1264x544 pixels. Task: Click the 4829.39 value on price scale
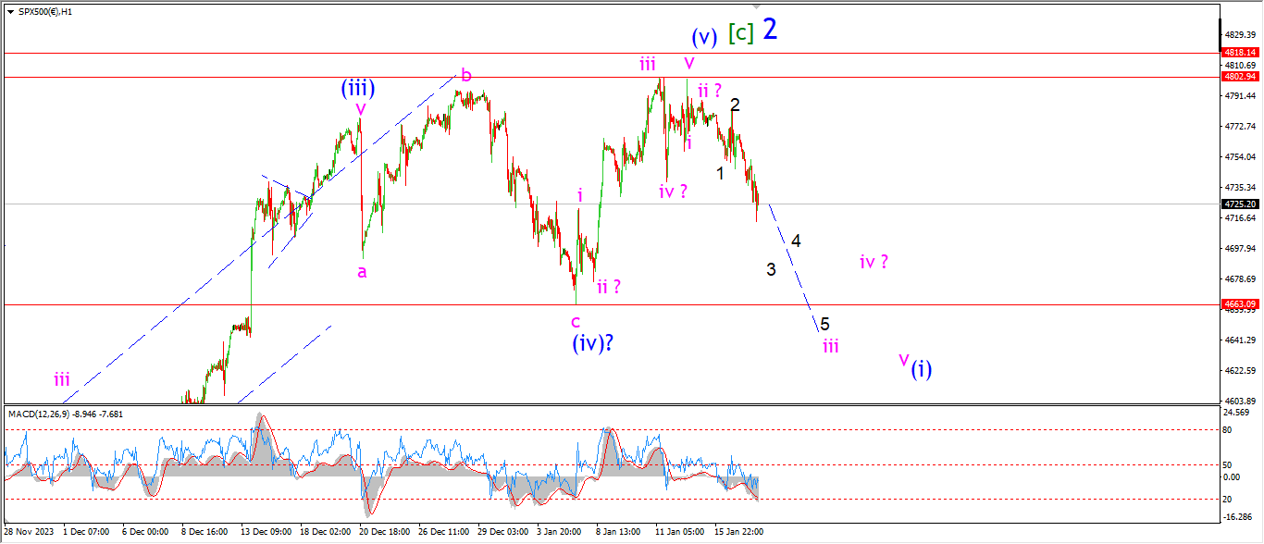(x=1241, y=35)
